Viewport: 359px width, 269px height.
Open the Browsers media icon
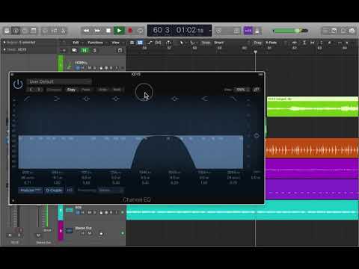[x=352, y=31]
